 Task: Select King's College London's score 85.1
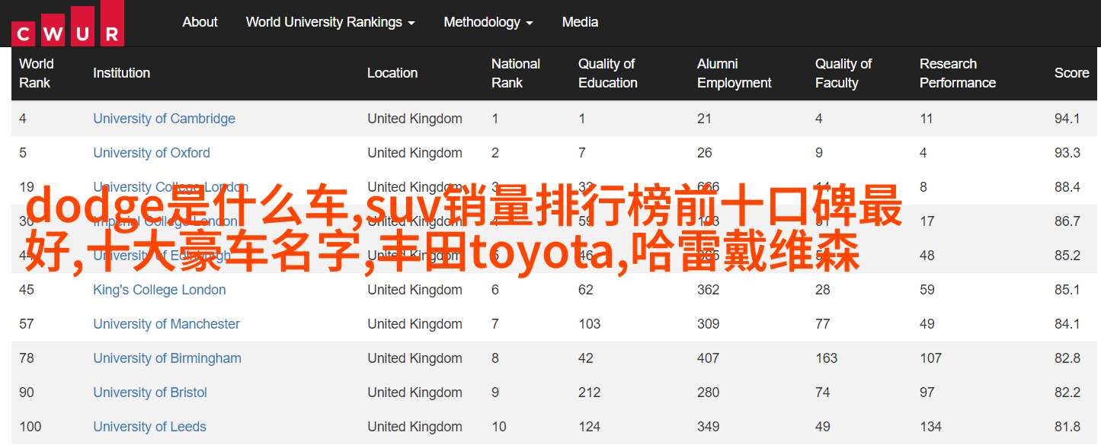[1067, 290]
